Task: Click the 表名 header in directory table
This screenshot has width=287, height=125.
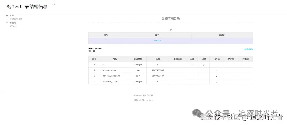Action: (x=157, y=35)
